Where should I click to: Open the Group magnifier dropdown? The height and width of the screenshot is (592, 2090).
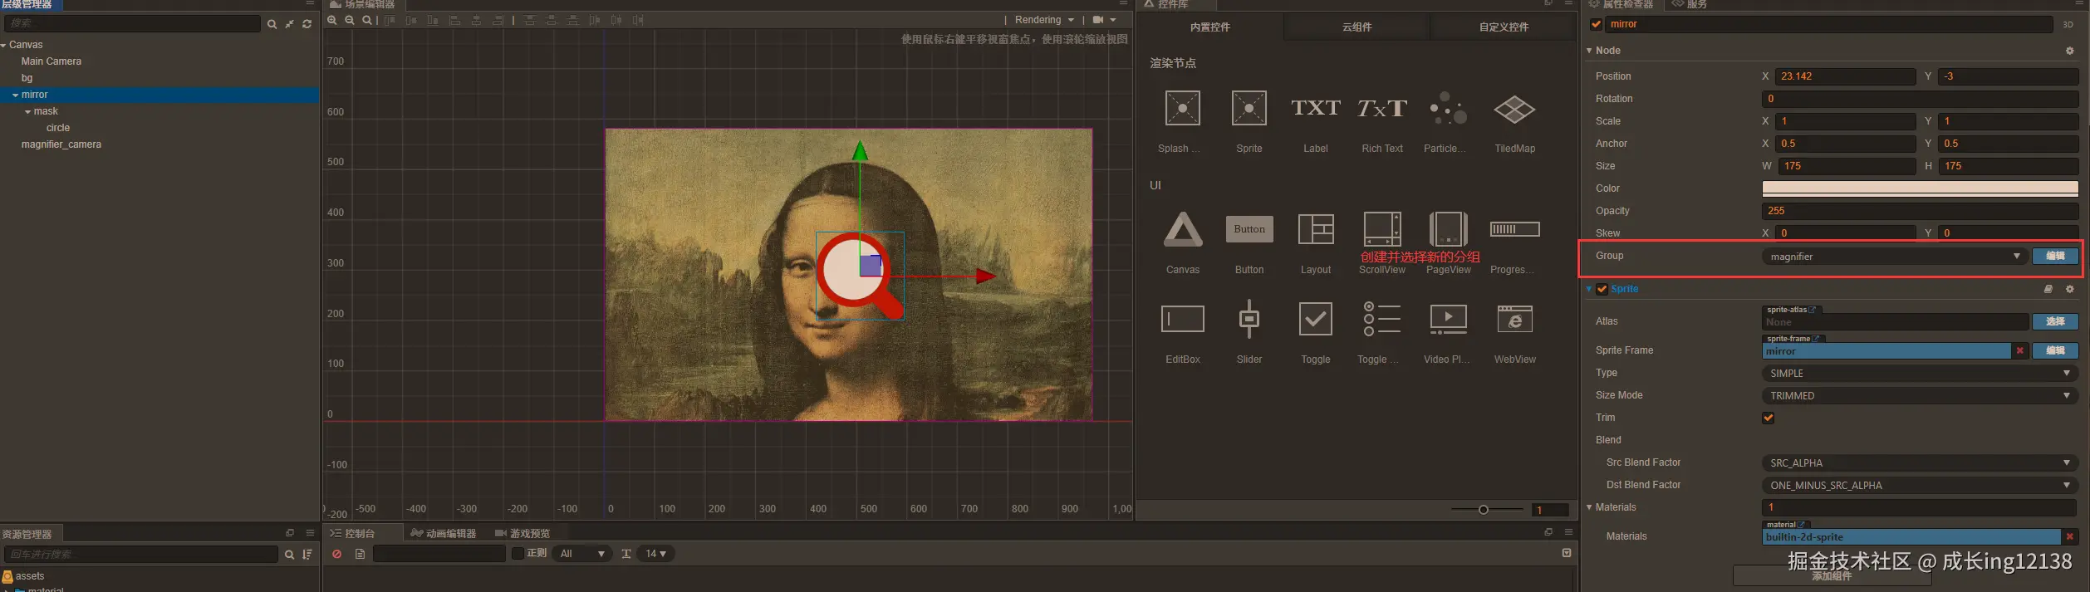pos(1895,257)
